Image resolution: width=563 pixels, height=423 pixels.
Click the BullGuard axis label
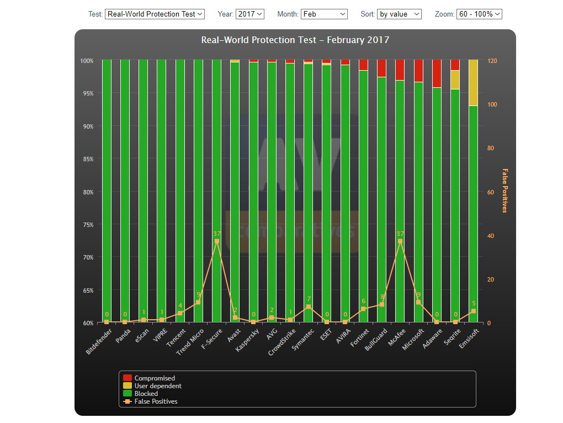(375, 340)
